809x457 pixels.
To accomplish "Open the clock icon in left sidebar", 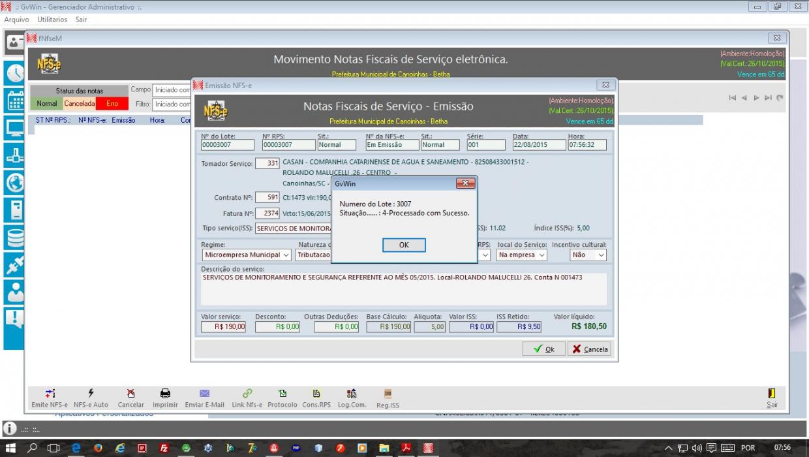I will pos(14,73).
